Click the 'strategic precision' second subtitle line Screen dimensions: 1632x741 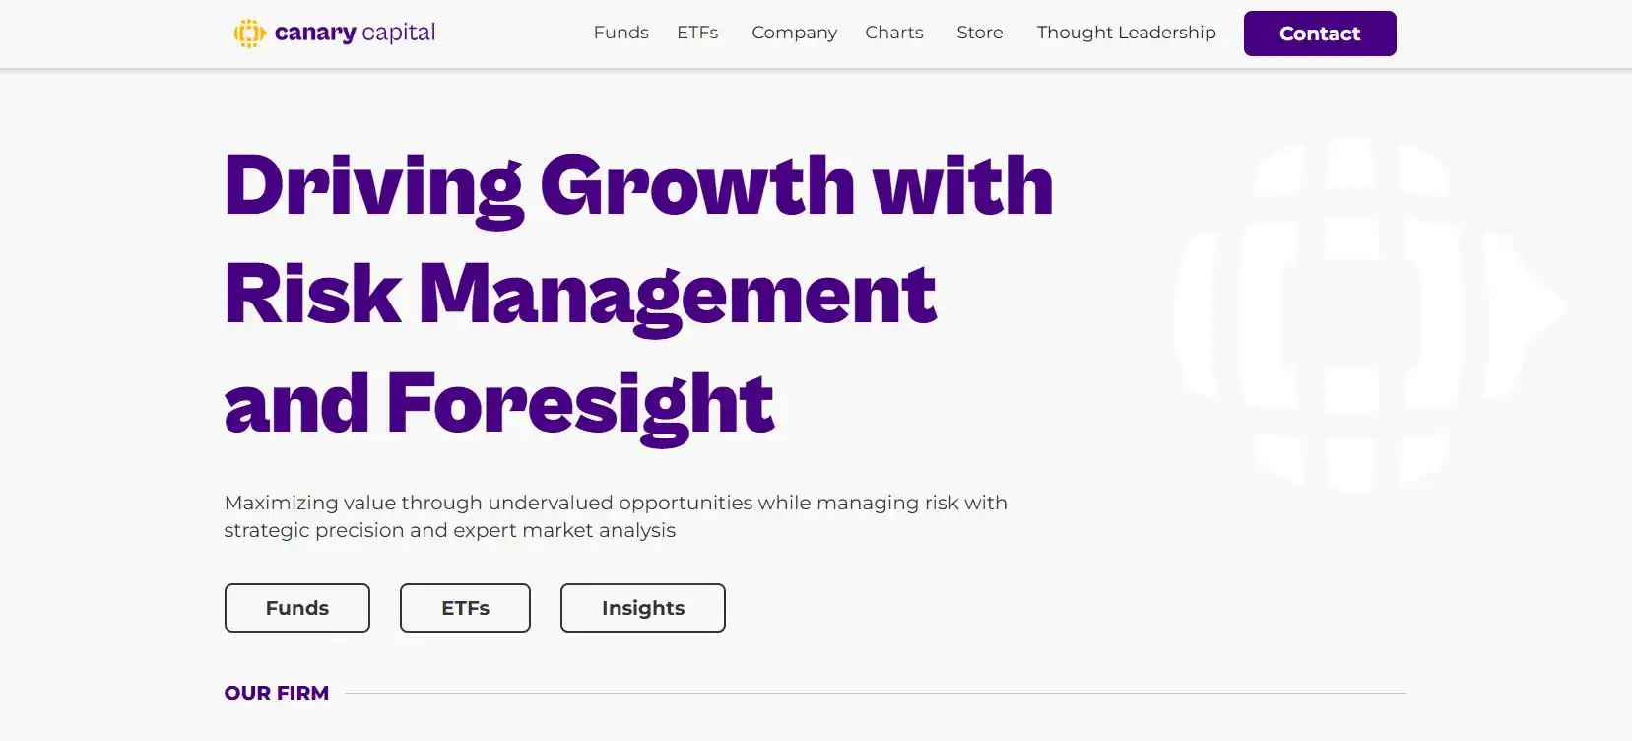pos(449,530)
